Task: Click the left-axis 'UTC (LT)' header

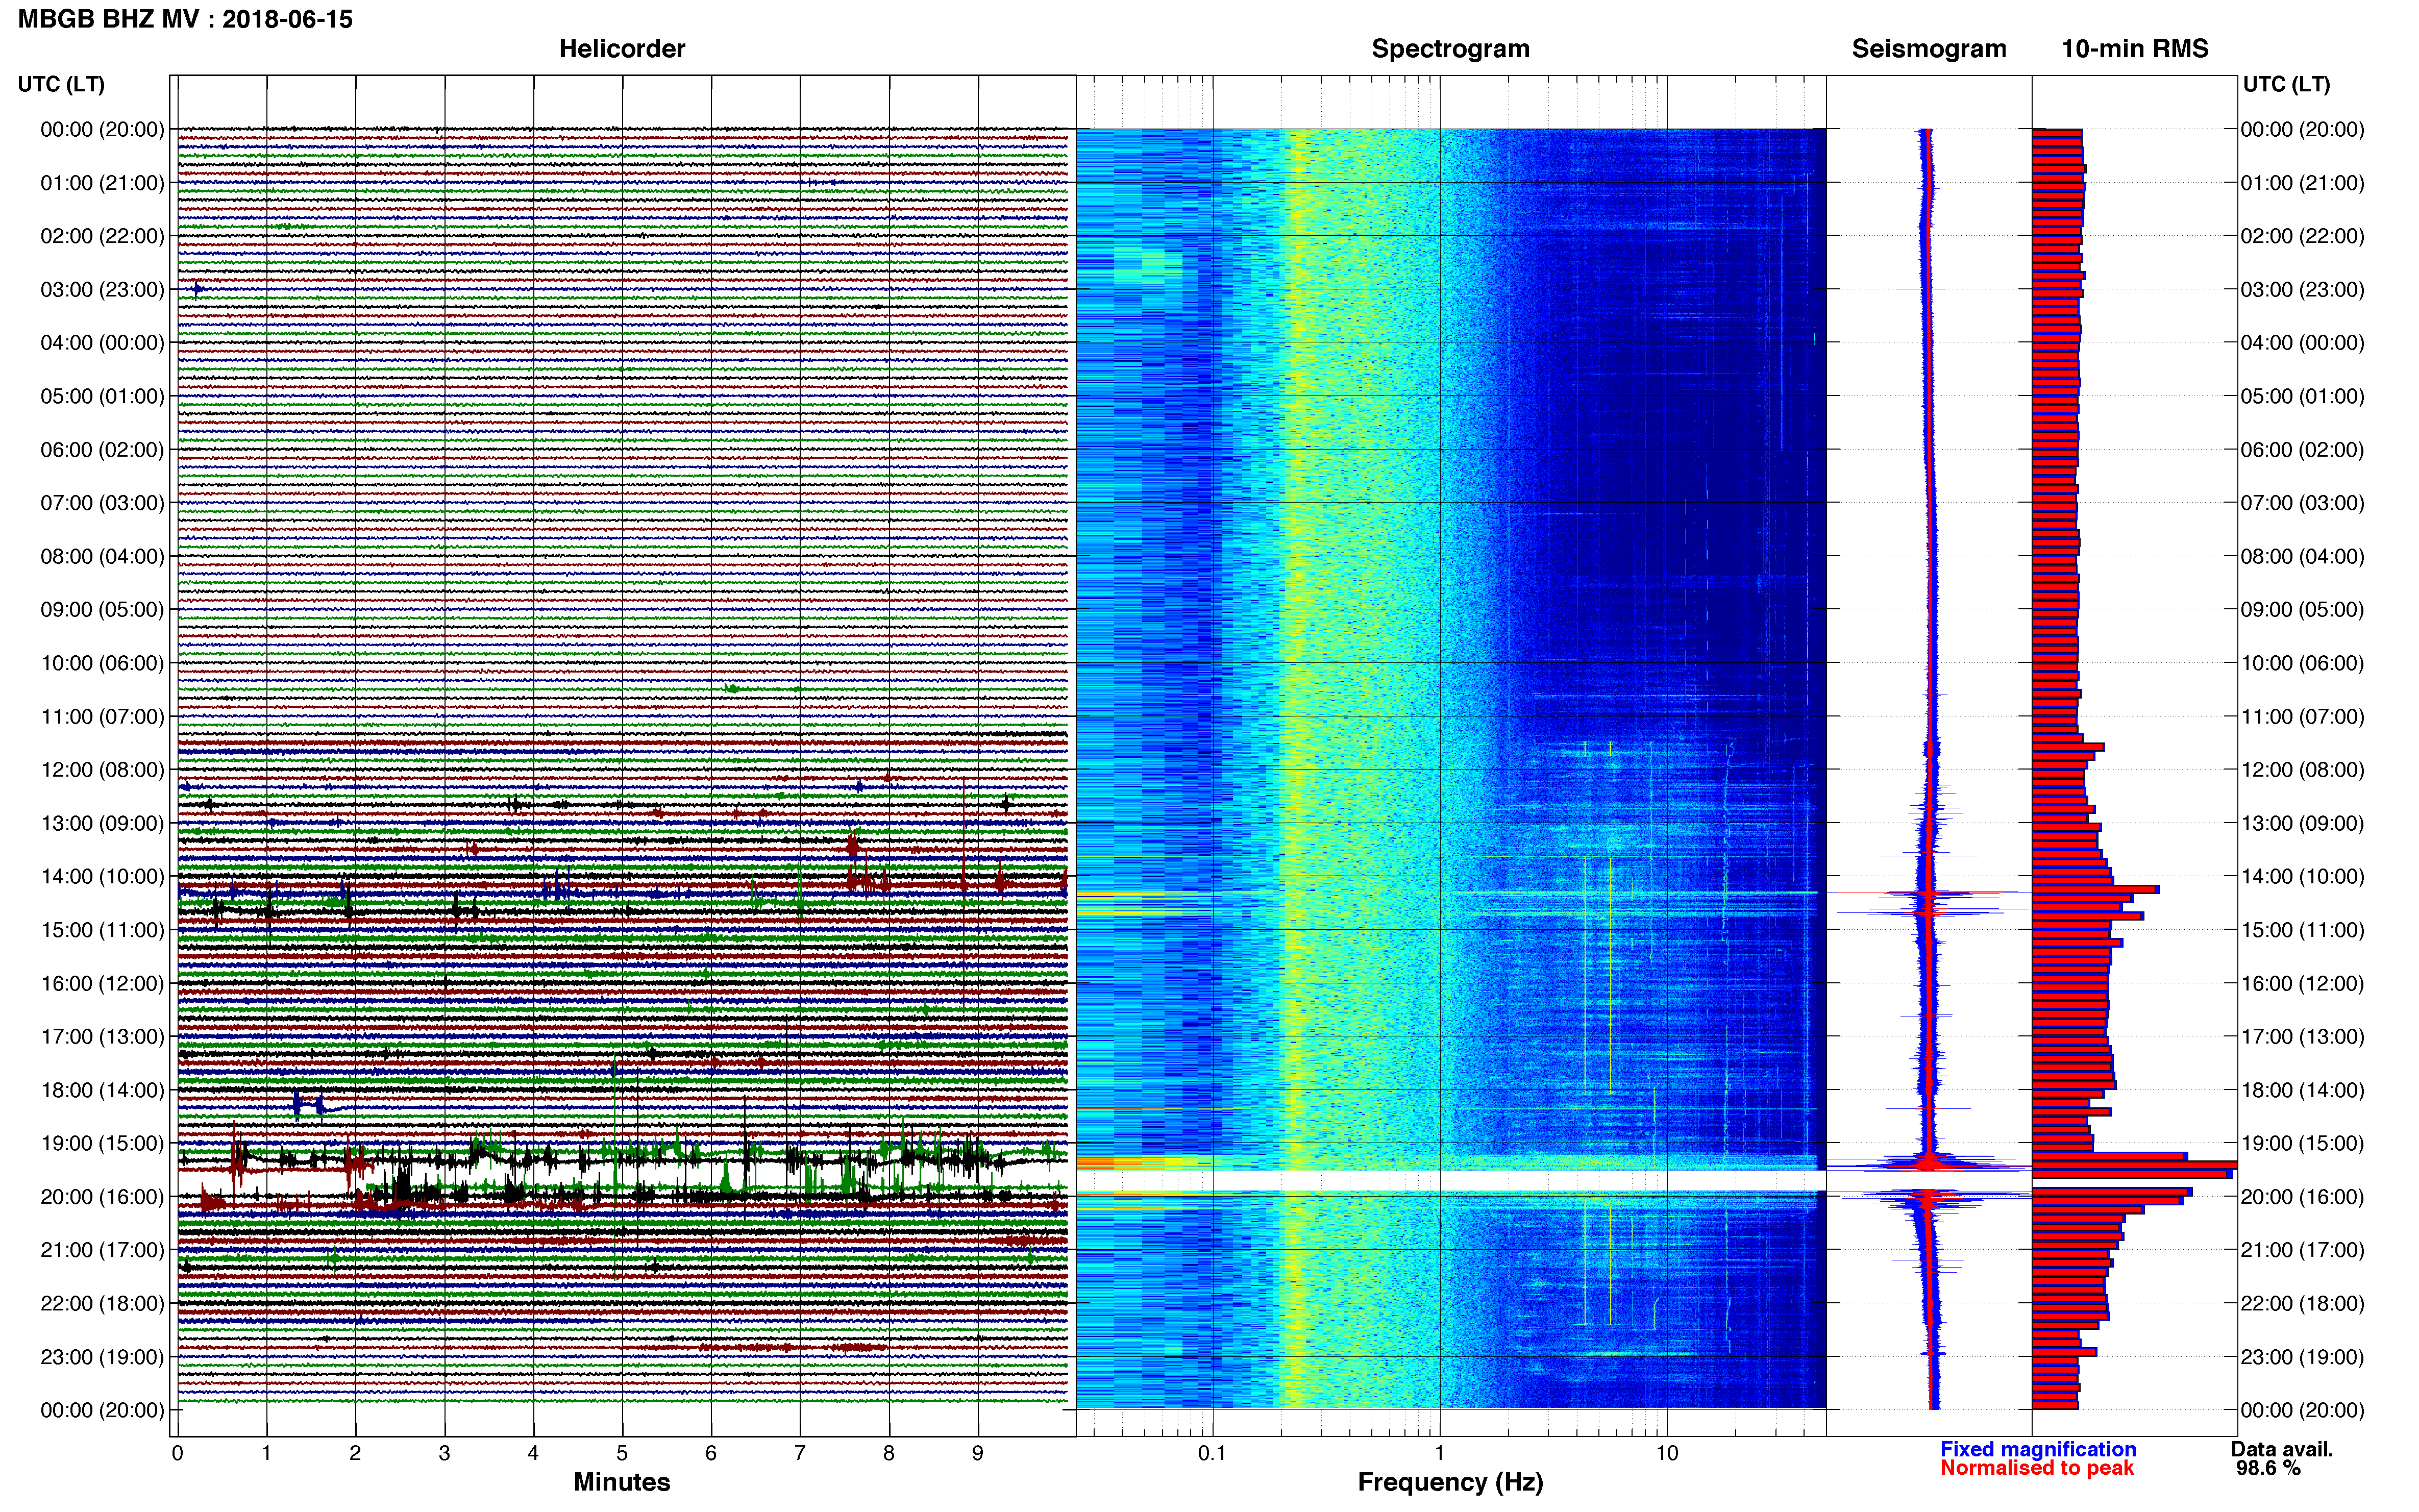Action: coord(61,84)
